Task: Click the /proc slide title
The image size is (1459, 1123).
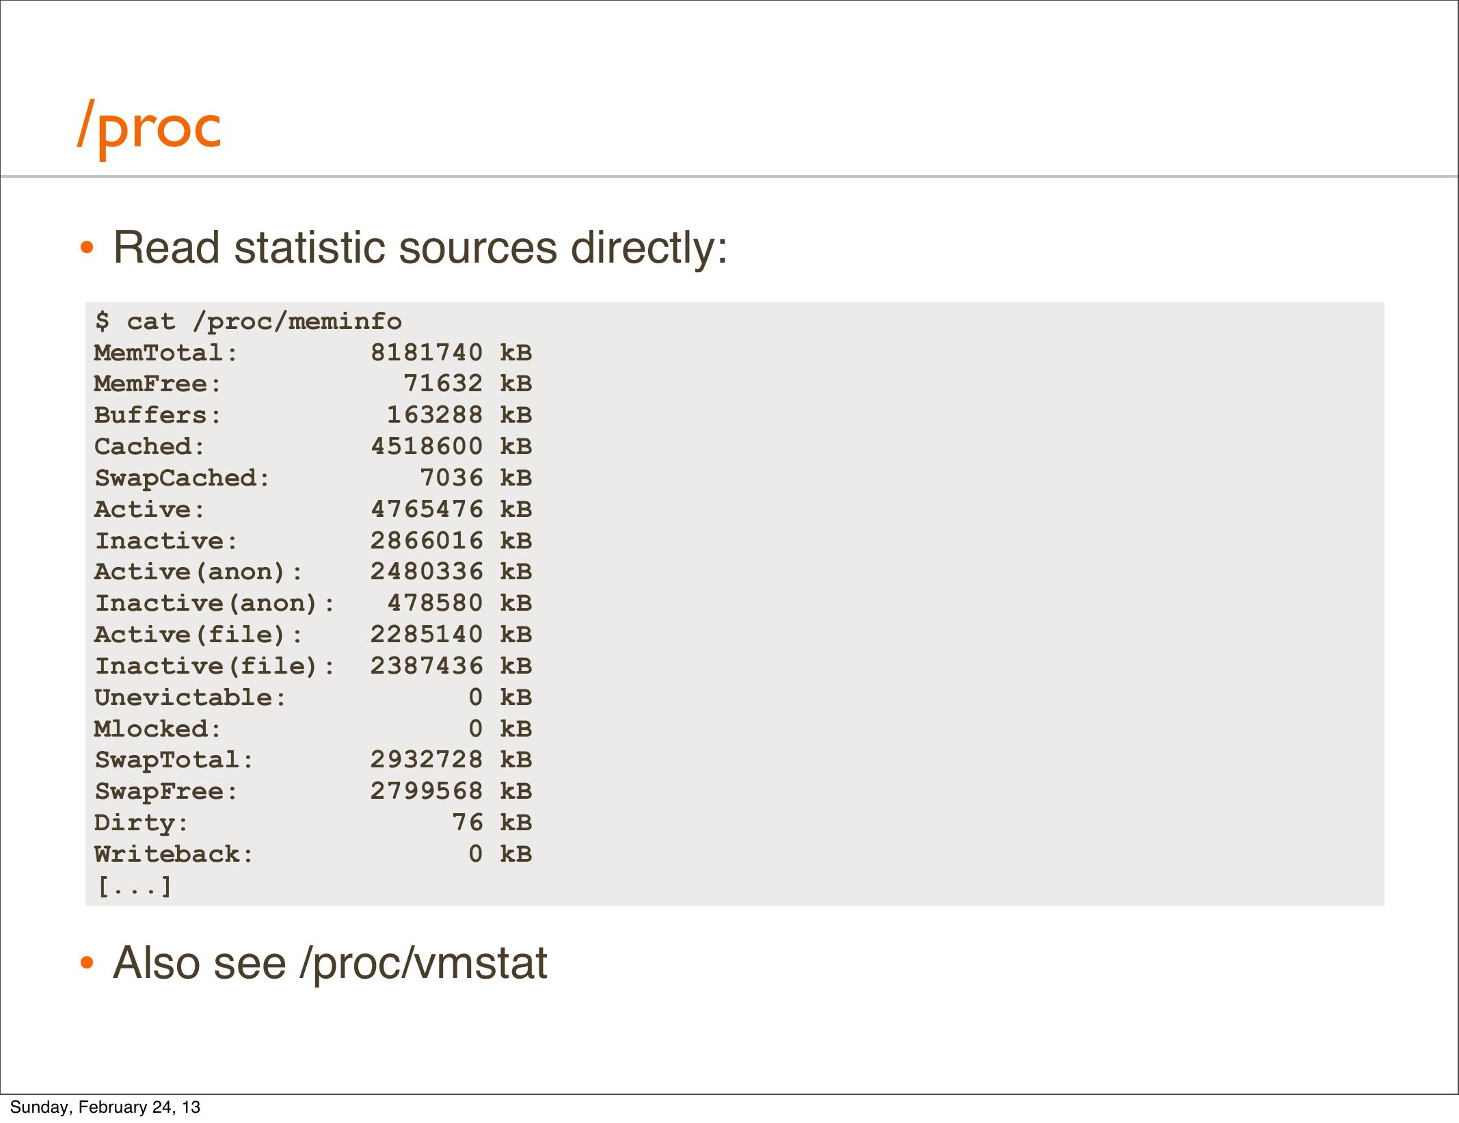Action: 150,128
